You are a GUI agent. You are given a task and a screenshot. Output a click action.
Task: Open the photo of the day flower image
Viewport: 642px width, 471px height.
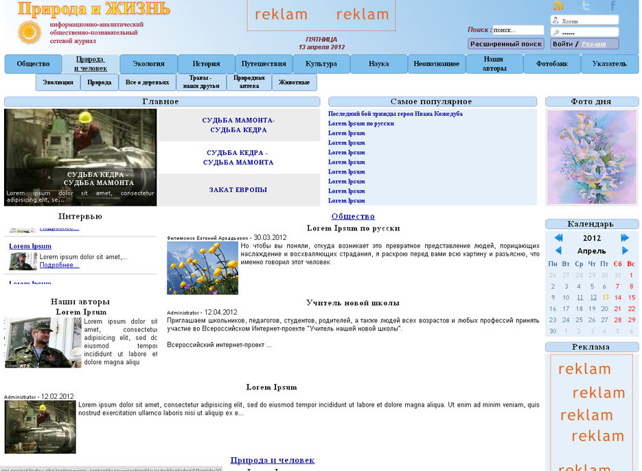(591, 157)
